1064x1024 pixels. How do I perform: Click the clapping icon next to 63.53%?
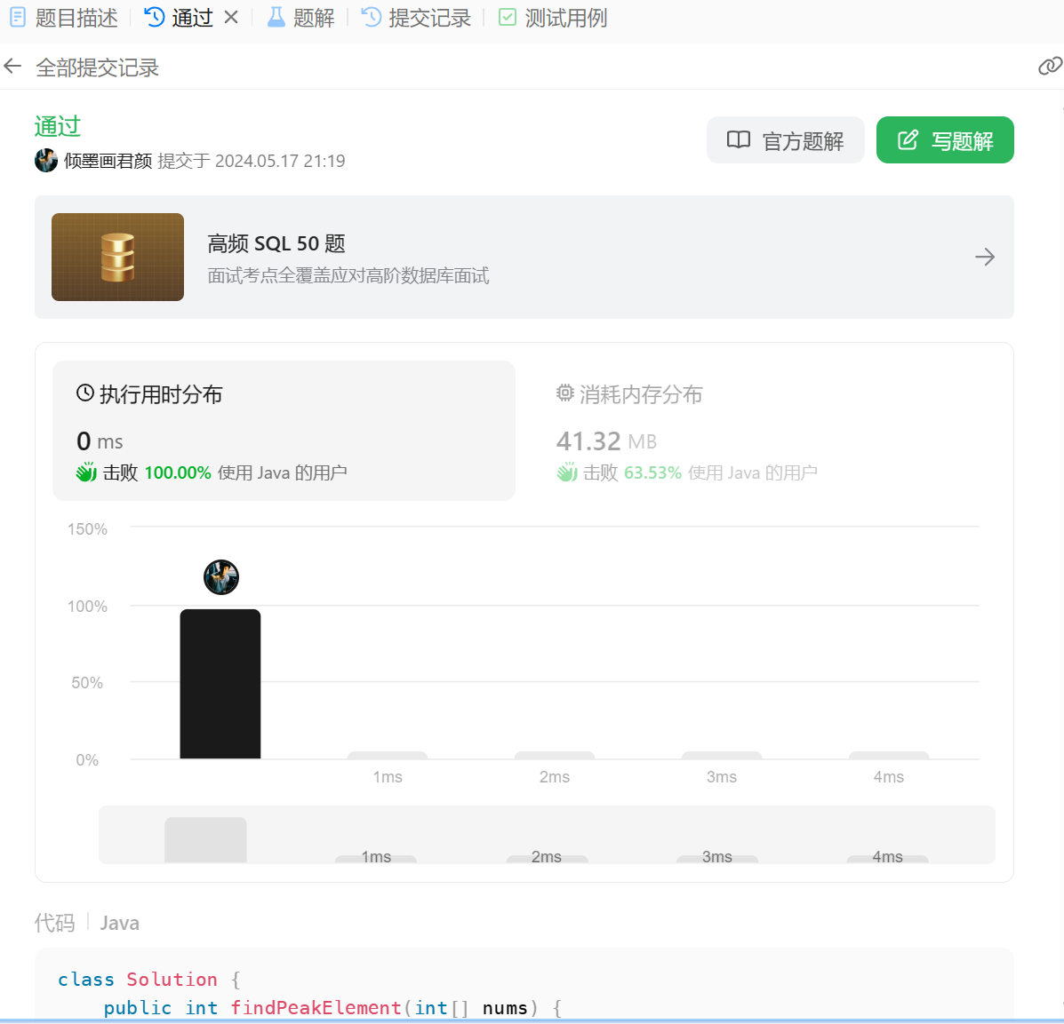566,472
